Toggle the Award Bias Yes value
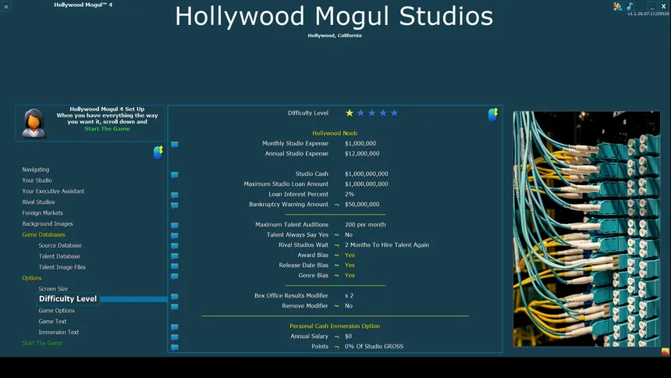 coord(350,255)
